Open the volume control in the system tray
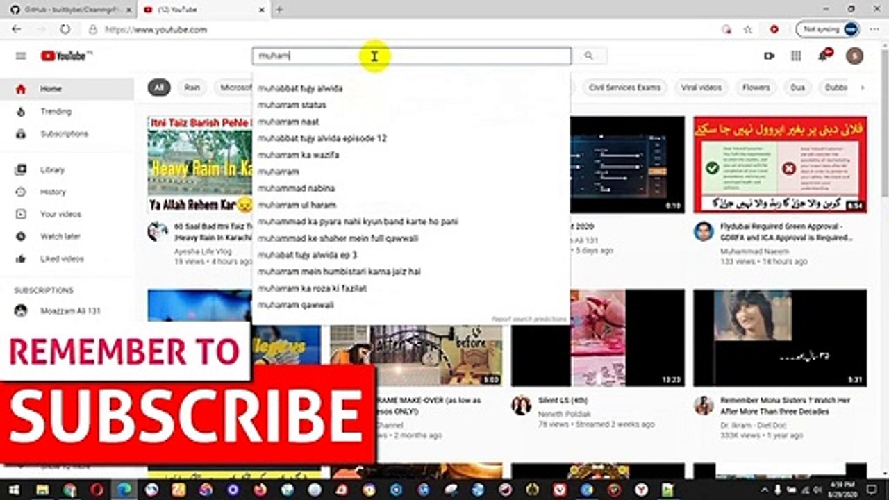 click(818, 490)
